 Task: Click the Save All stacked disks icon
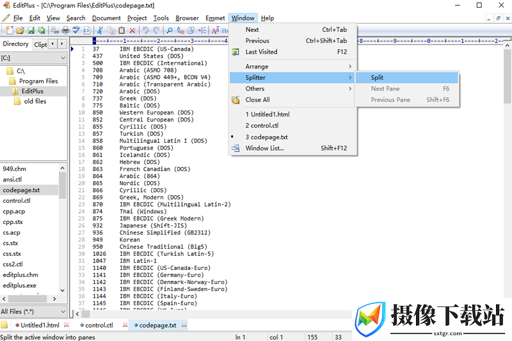click(42, 30)
